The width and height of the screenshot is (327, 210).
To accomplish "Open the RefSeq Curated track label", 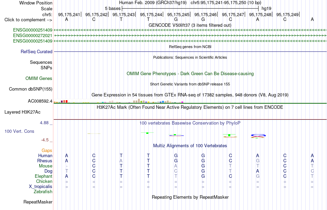I will [x=36, y=51].
